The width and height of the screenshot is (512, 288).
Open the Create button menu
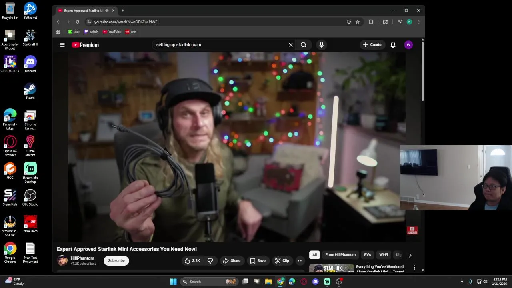click(x=372, y=45)
